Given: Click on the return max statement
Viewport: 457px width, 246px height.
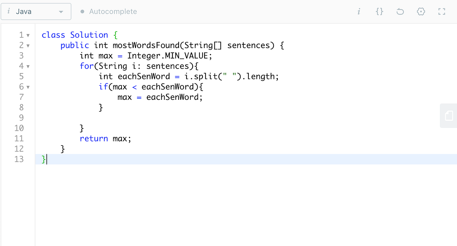Looking at the screenshot, I should 105,138.
